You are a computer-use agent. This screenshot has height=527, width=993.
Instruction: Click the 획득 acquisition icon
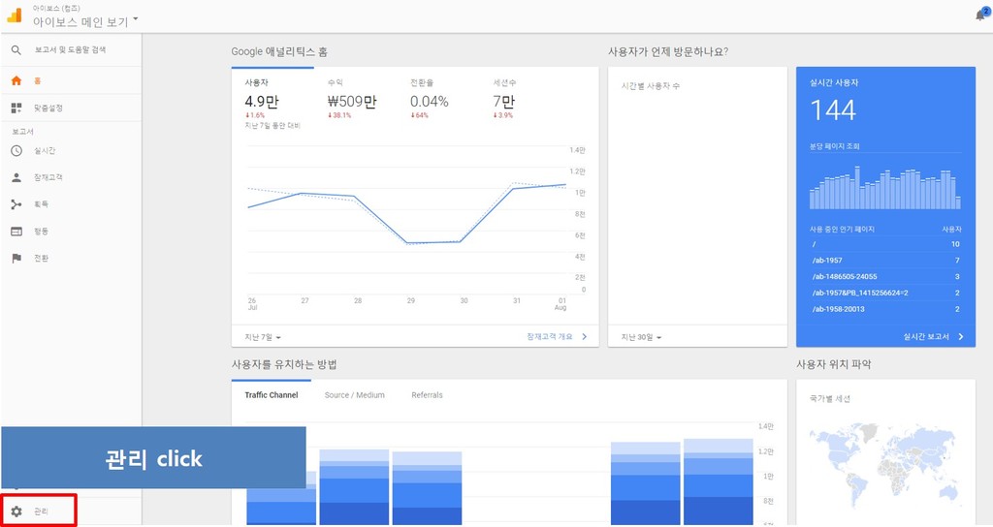pyautogui.click(x=16, y=204)
